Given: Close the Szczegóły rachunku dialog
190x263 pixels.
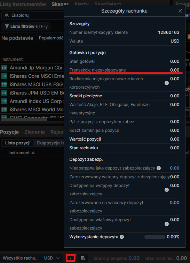Looking at the screenshot, I should pos(180,11).
